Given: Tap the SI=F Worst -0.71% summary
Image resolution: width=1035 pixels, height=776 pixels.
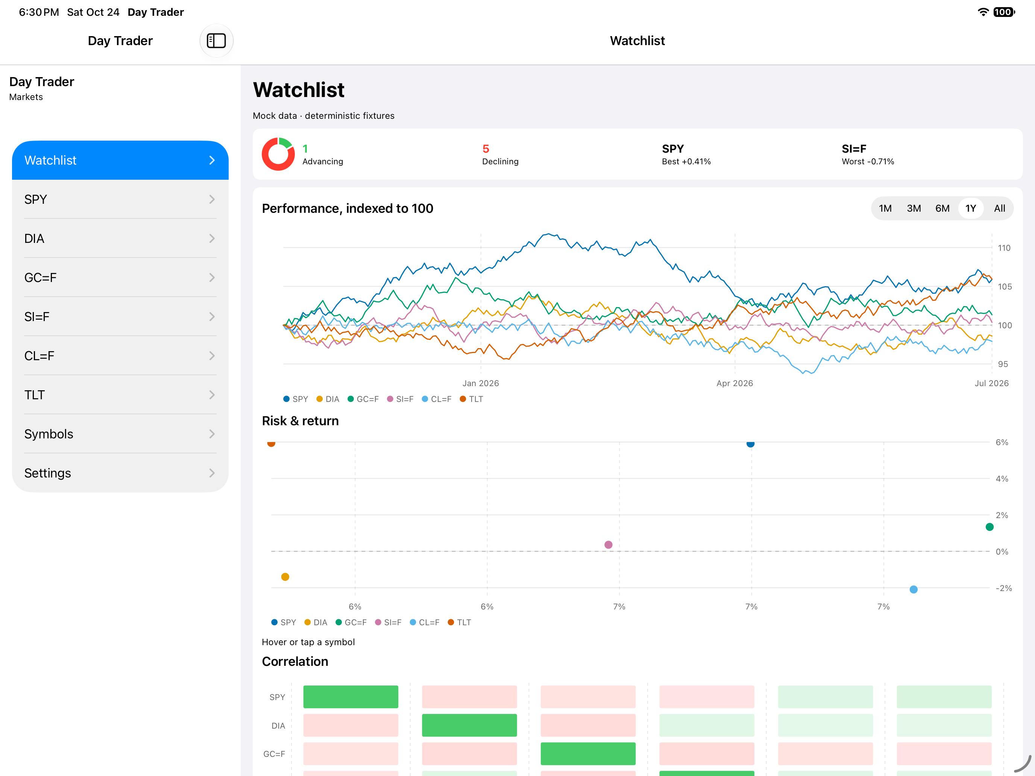Looking at the screenshot, I should pyautogui.click(x=868, y=155).
